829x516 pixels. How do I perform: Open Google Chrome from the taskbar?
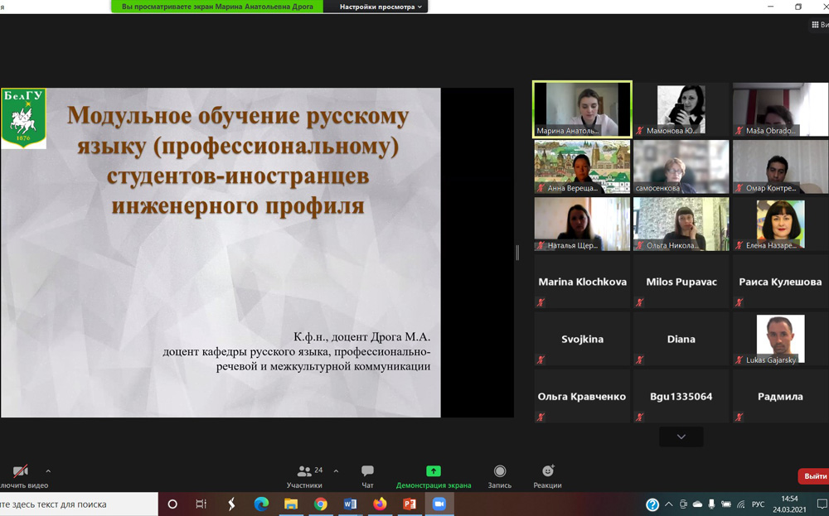coord(321,504)
